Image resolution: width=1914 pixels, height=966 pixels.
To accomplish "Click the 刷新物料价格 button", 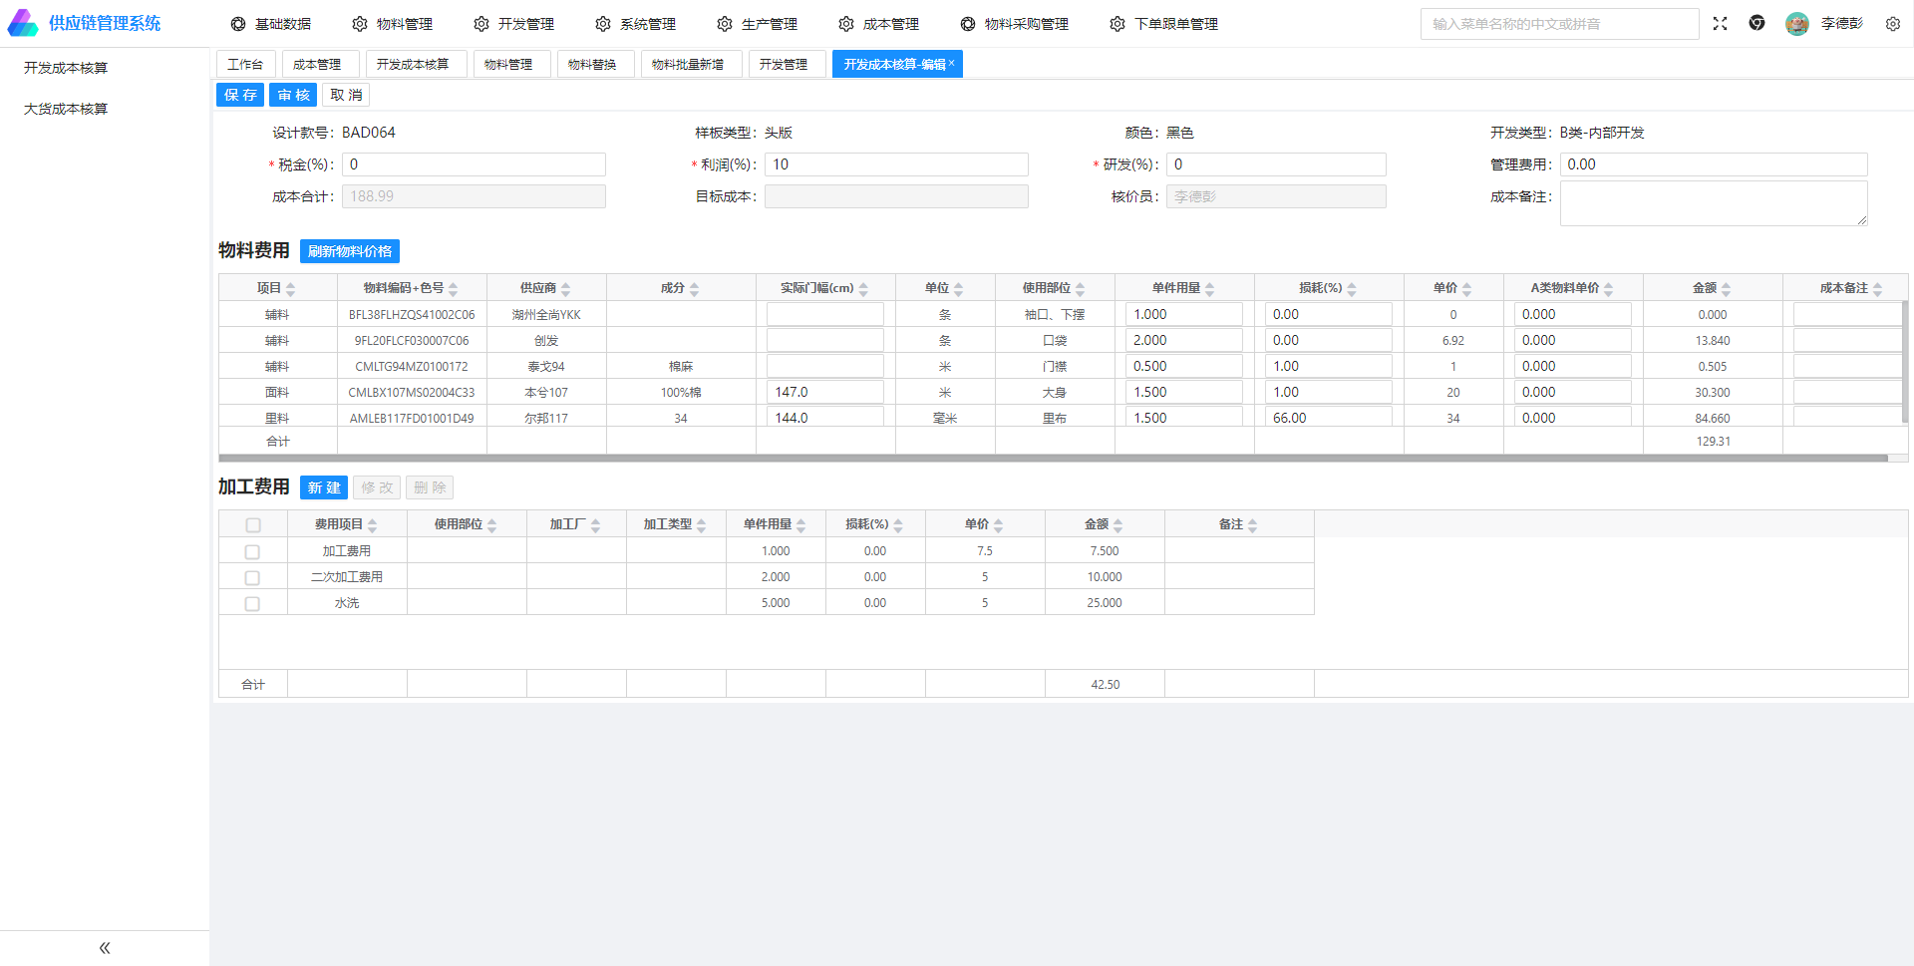I will click(x=349, y=251).
